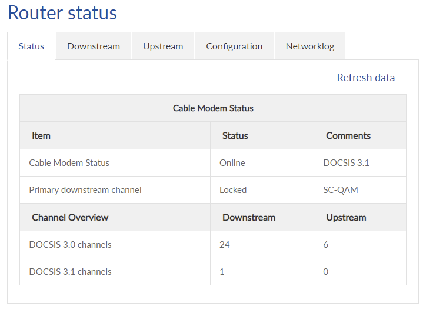Select the DOCSIS 3.1 channels row label

tap(70, 271)
